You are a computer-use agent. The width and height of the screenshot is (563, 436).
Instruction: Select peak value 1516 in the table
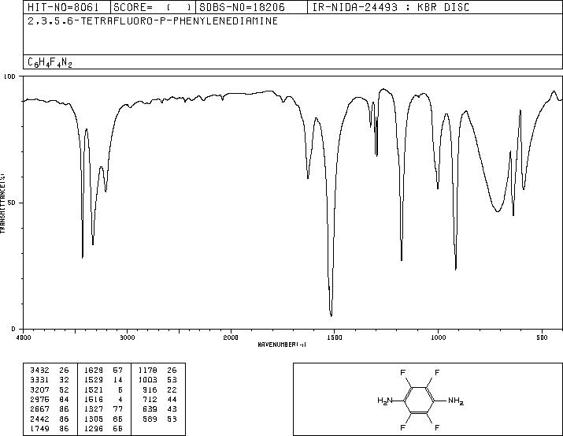click(94, 399)
